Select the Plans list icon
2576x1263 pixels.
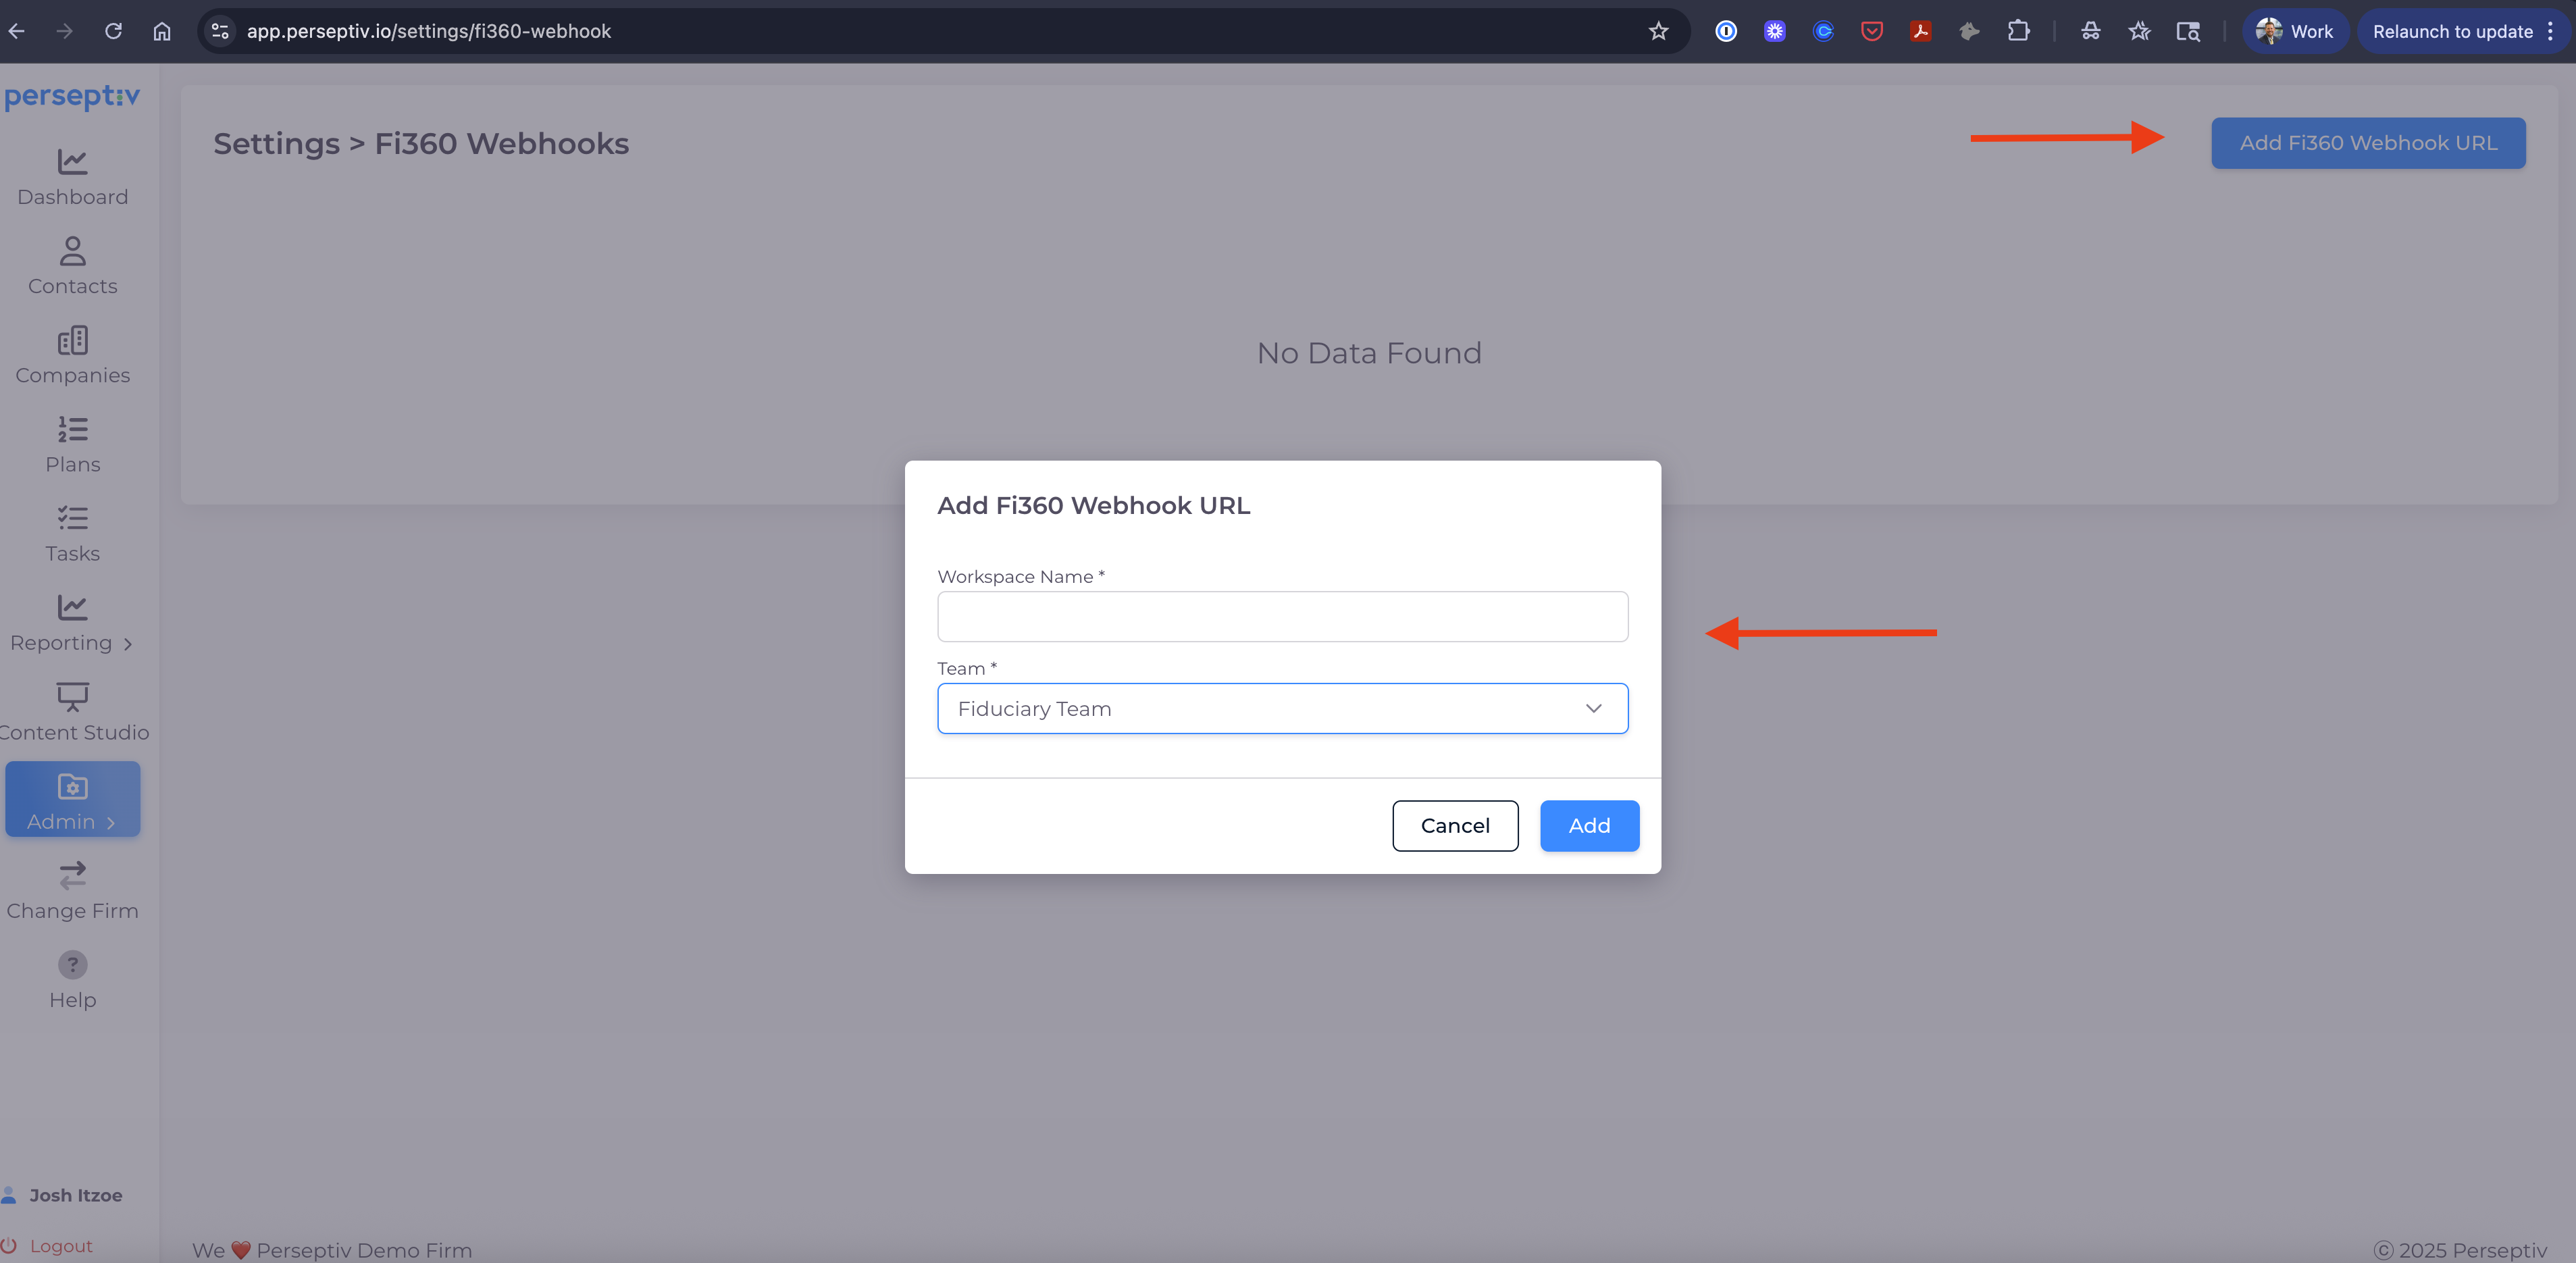tap(72, 429)
